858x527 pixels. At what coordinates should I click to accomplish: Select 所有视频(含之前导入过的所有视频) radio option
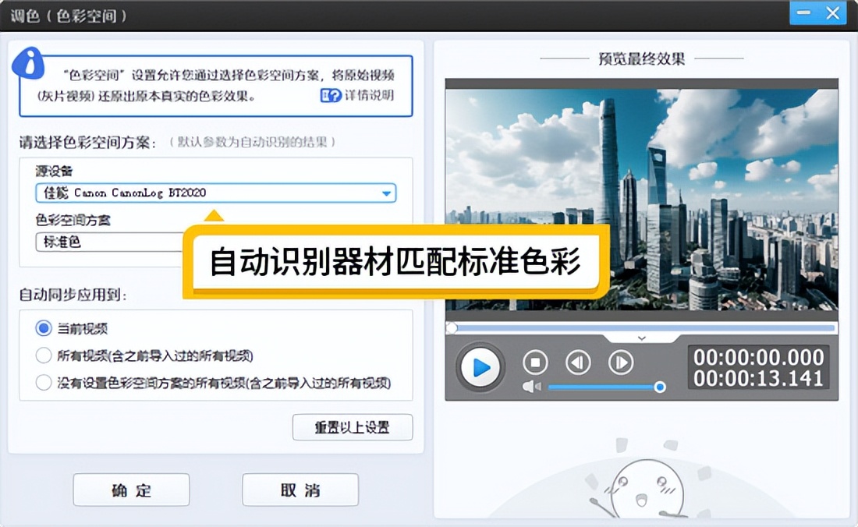[x=44, y=356]
